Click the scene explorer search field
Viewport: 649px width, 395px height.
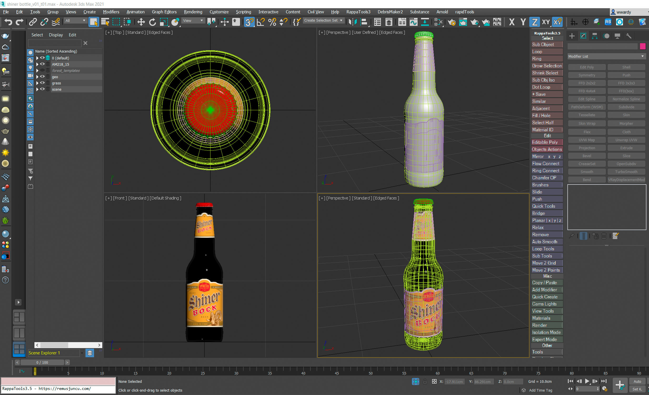(55, 43)
